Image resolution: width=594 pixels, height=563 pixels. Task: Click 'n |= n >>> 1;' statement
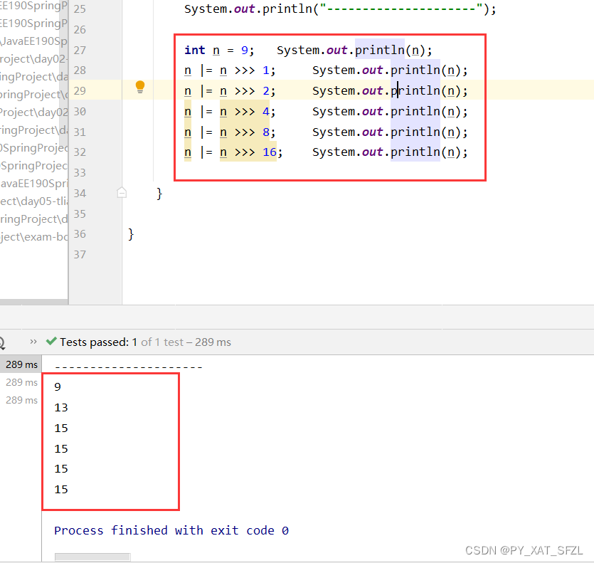(x=230, y=70)
